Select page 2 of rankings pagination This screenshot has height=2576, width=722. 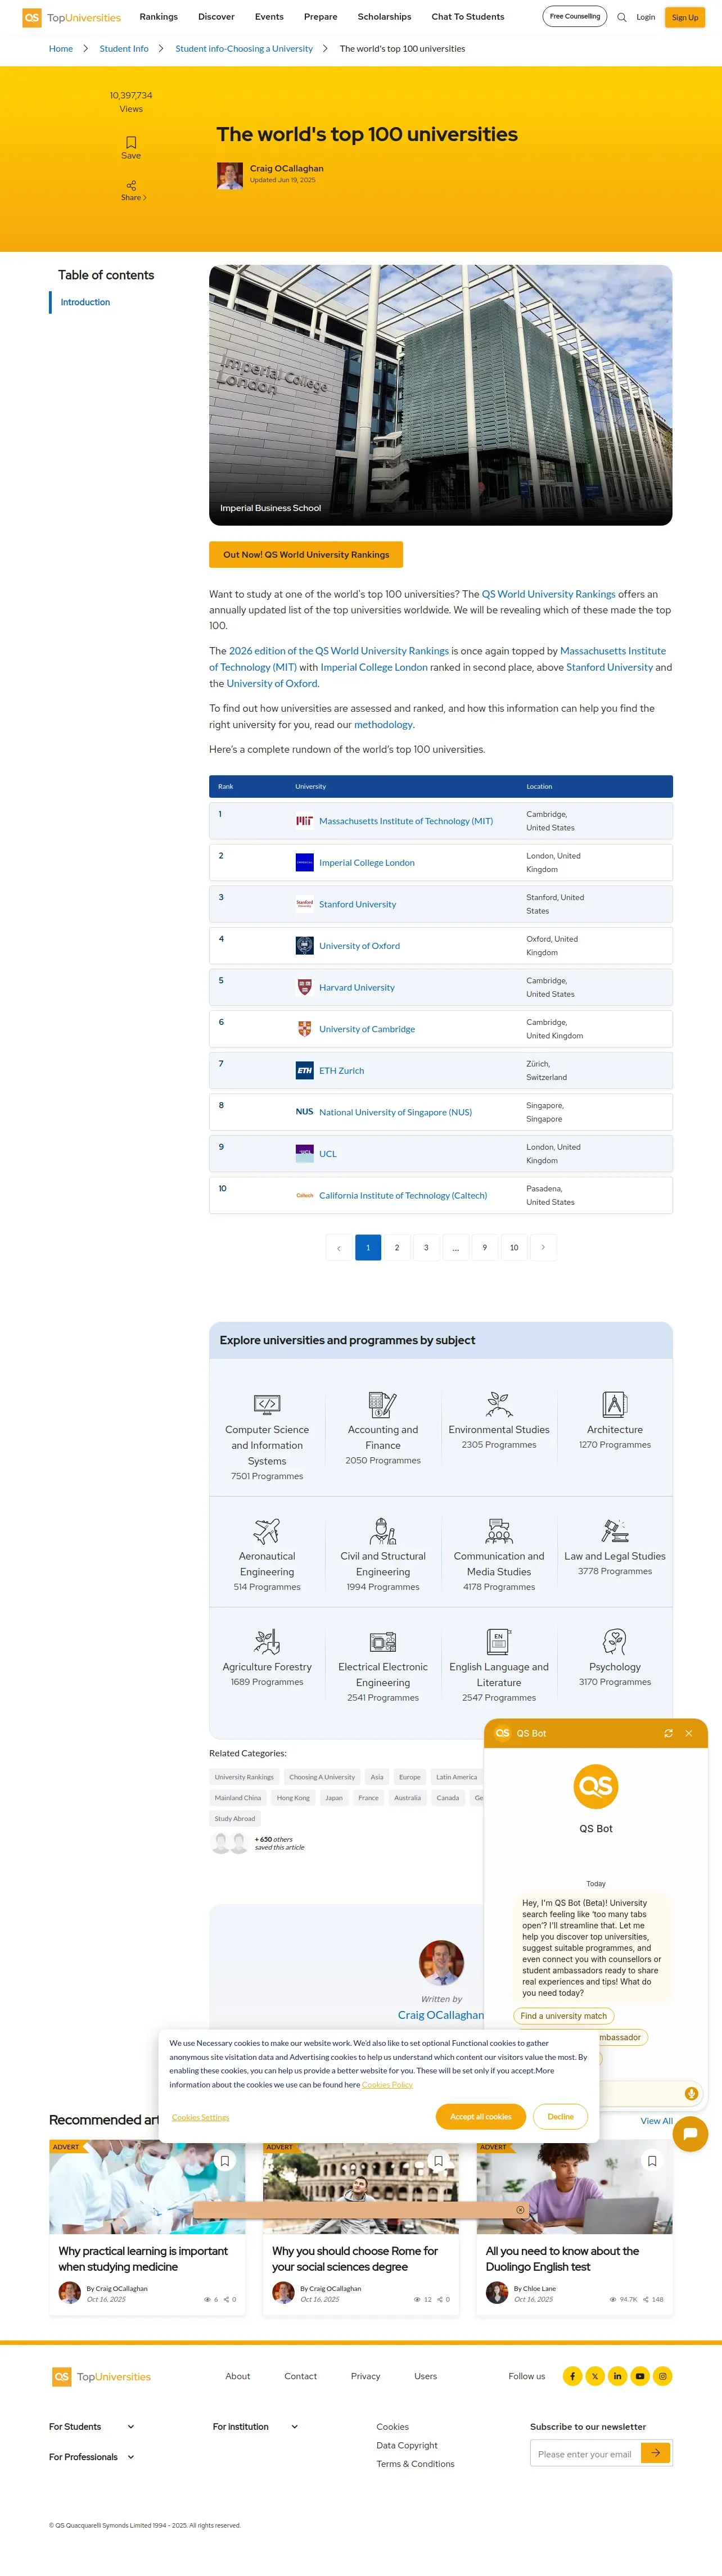click(397, 1247)
